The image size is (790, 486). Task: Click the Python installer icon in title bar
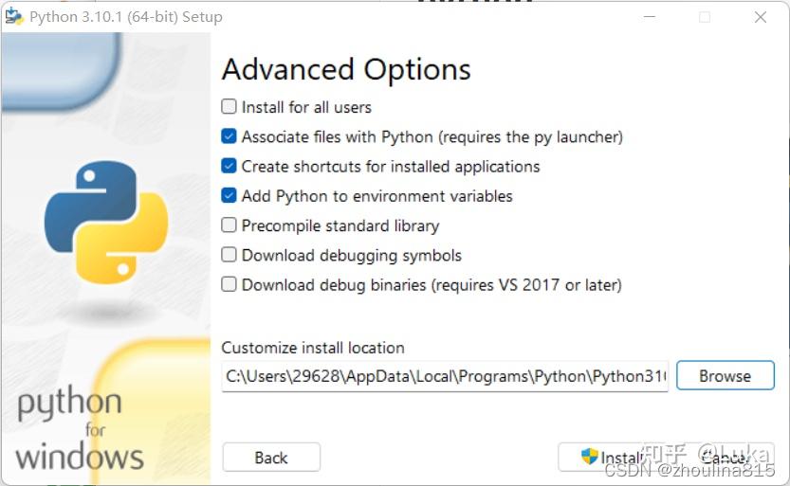point(13,17)
